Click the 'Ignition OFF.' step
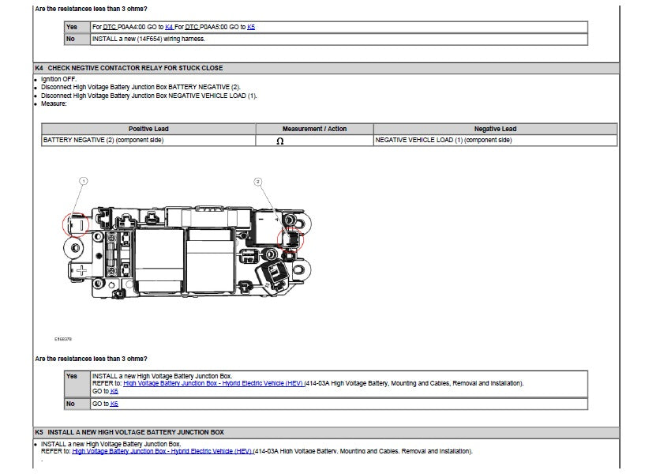Viewport: 671px width, 474px height. pyautogui.click(x=58, y=79)
